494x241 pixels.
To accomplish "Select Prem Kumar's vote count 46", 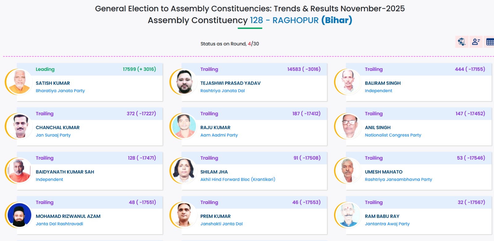I will pos(295,202).
